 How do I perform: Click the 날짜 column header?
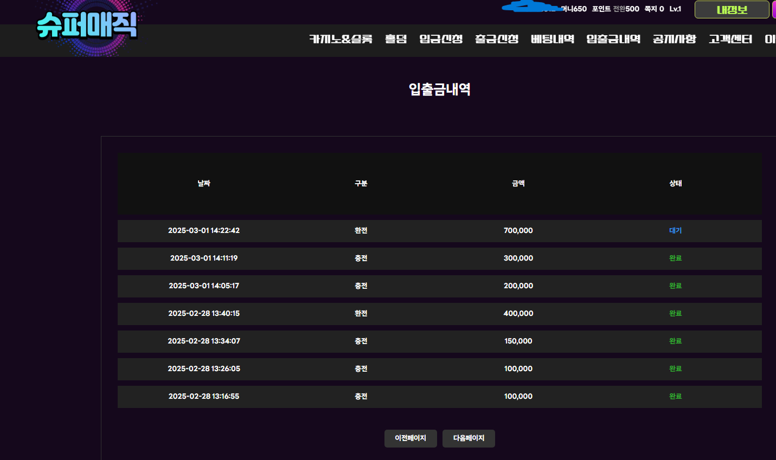[204, 184]
